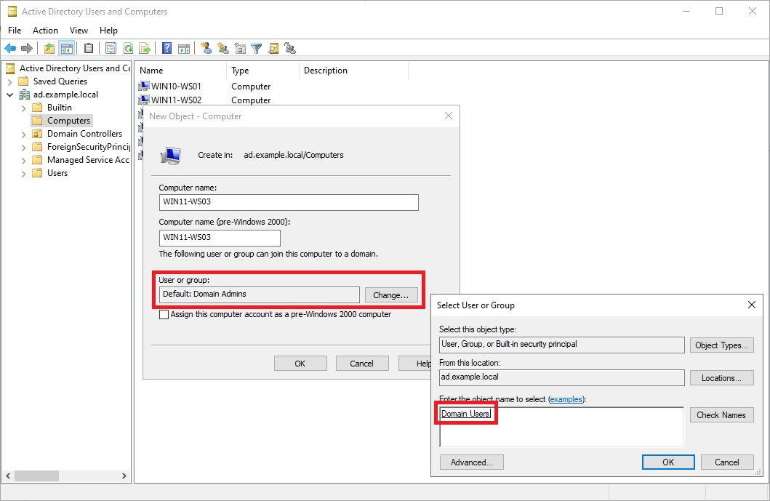Confirm with OK in Select User or Group
770x501 pixels.
(x=668, y=462)
